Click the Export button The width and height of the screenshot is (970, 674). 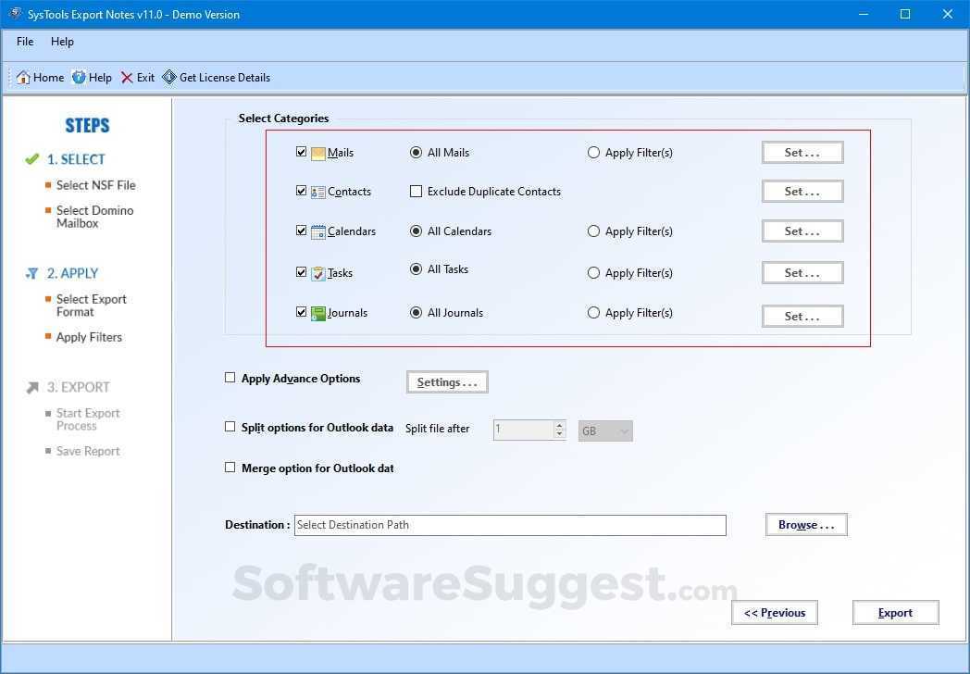pos(894,612)
